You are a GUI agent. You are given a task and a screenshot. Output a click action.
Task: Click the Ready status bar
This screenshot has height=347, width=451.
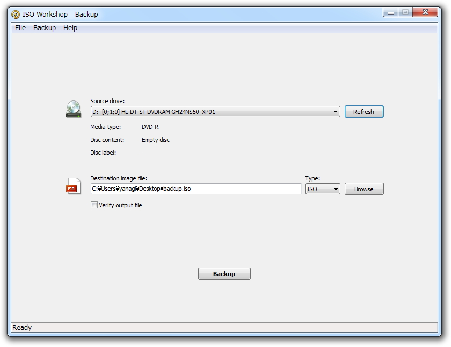(224, 328)
